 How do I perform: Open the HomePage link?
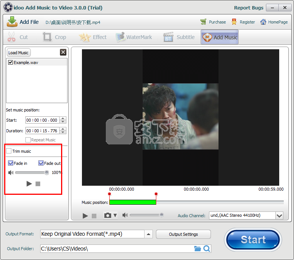pyautogui.click(x=274, y=22)
